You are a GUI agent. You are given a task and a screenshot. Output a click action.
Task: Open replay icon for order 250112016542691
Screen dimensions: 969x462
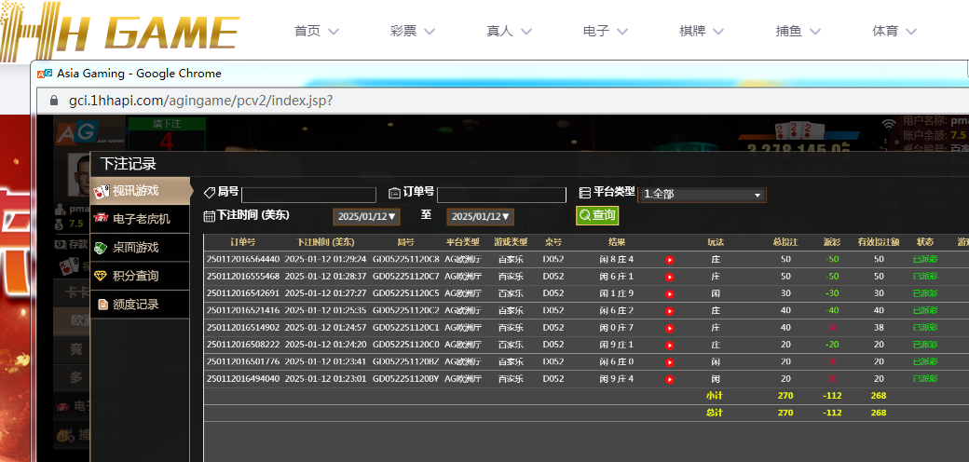click(x=669, y=293)
